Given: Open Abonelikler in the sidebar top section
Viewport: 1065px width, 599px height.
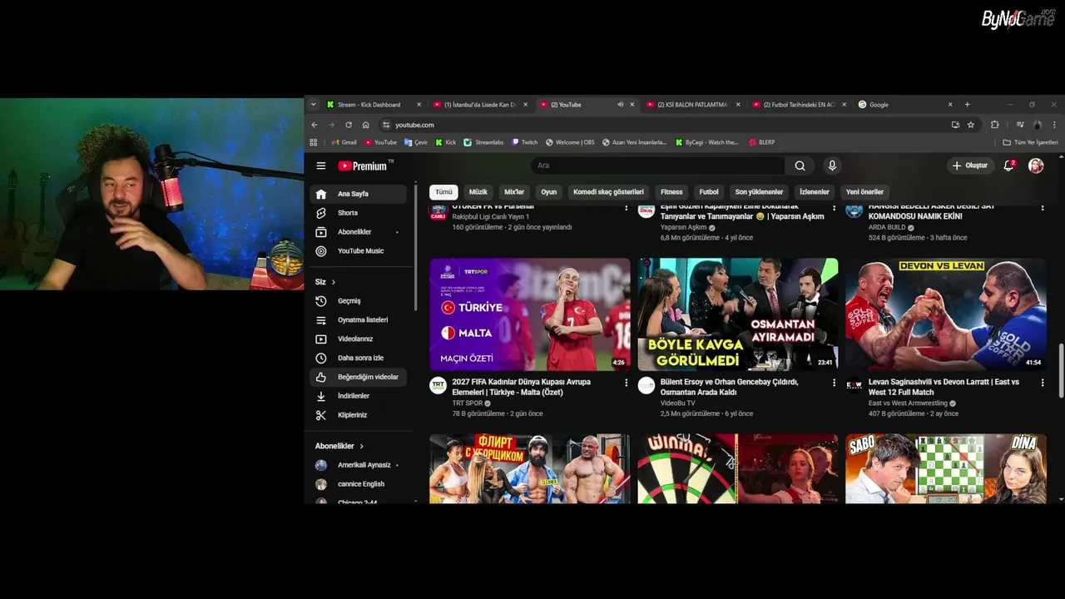Looking at the screenshot, I should [x=359, y=232].
